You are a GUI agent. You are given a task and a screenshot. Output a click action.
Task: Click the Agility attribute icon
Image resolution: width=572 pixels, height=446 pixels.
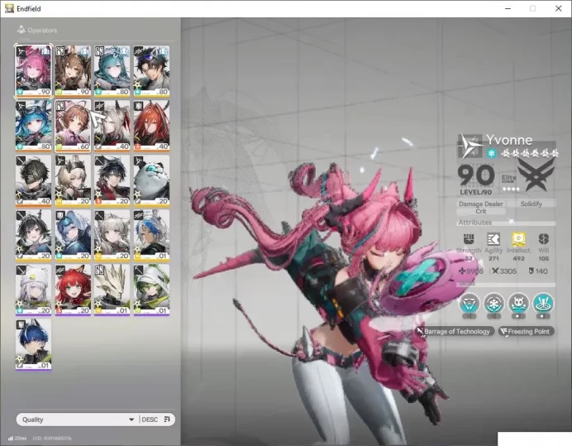point(493,239)
